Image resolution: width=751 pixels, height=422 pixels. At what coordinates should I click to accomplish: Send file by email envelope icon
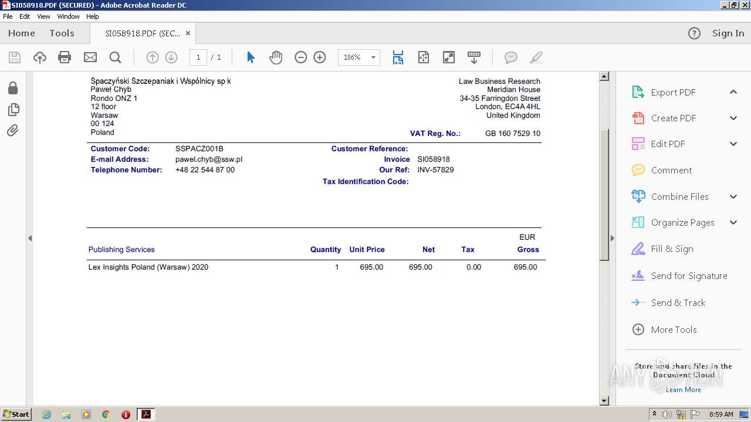[90, 57]
